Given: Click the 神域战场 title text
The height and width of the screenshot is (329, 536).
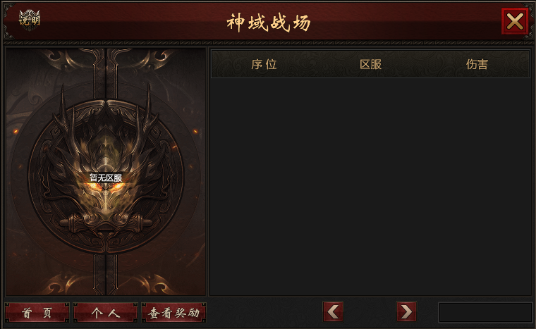Looking at the screenshot, I should (268, 23).
